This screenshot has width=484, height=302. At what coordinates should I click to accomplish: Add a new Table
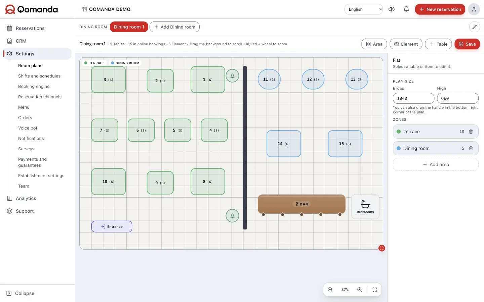click(439, 44)
